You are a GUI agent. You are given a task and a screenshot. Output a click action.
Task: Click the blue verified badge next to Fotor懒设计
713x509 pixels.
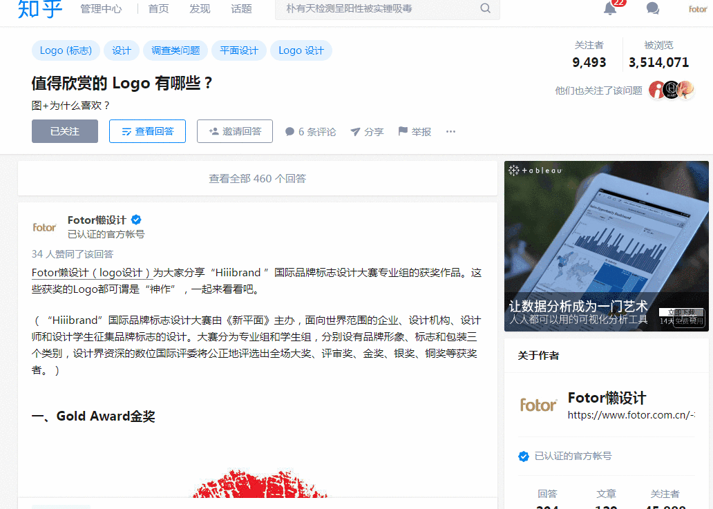pos(135,219)
